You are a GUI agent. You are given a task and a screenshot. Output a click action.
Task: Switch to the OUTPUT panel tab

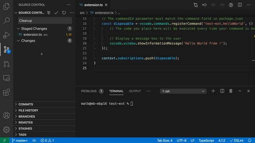[135, 91]
